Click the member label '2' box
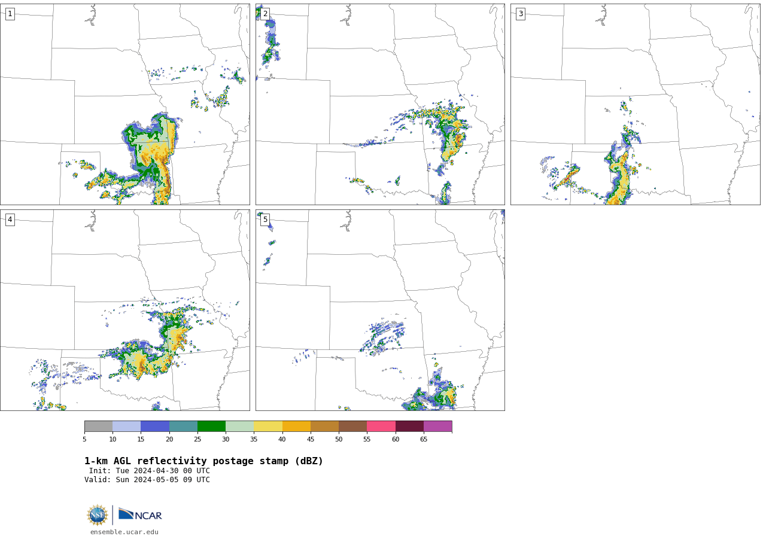766x539 pixels. pos(265,14)
